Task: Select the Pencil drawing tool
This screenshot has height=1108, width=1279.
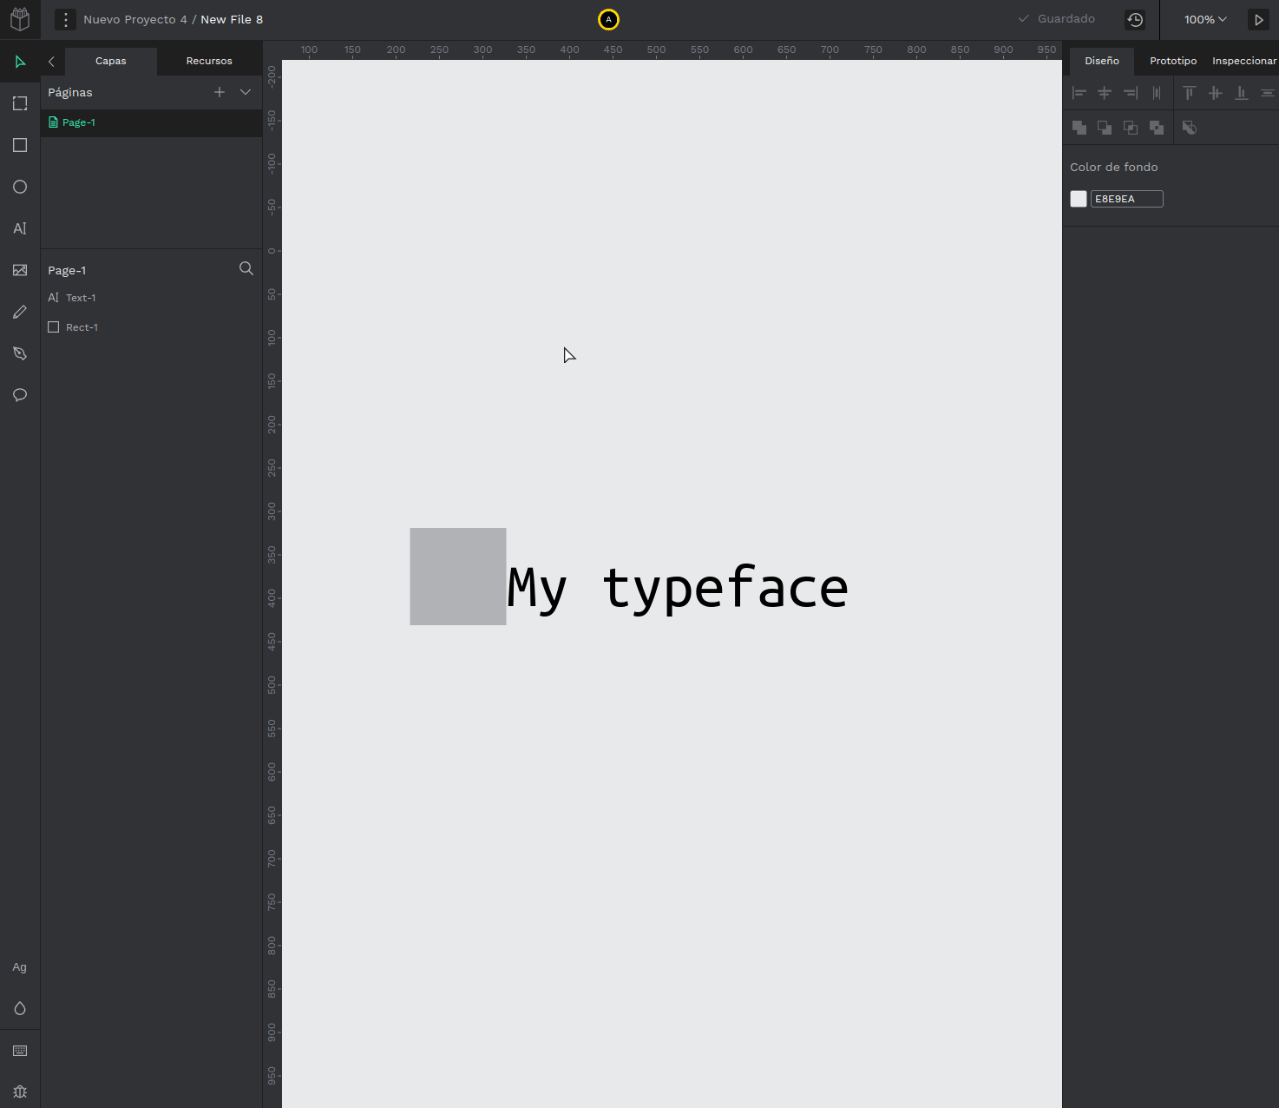Action: (x=20, y=312)
